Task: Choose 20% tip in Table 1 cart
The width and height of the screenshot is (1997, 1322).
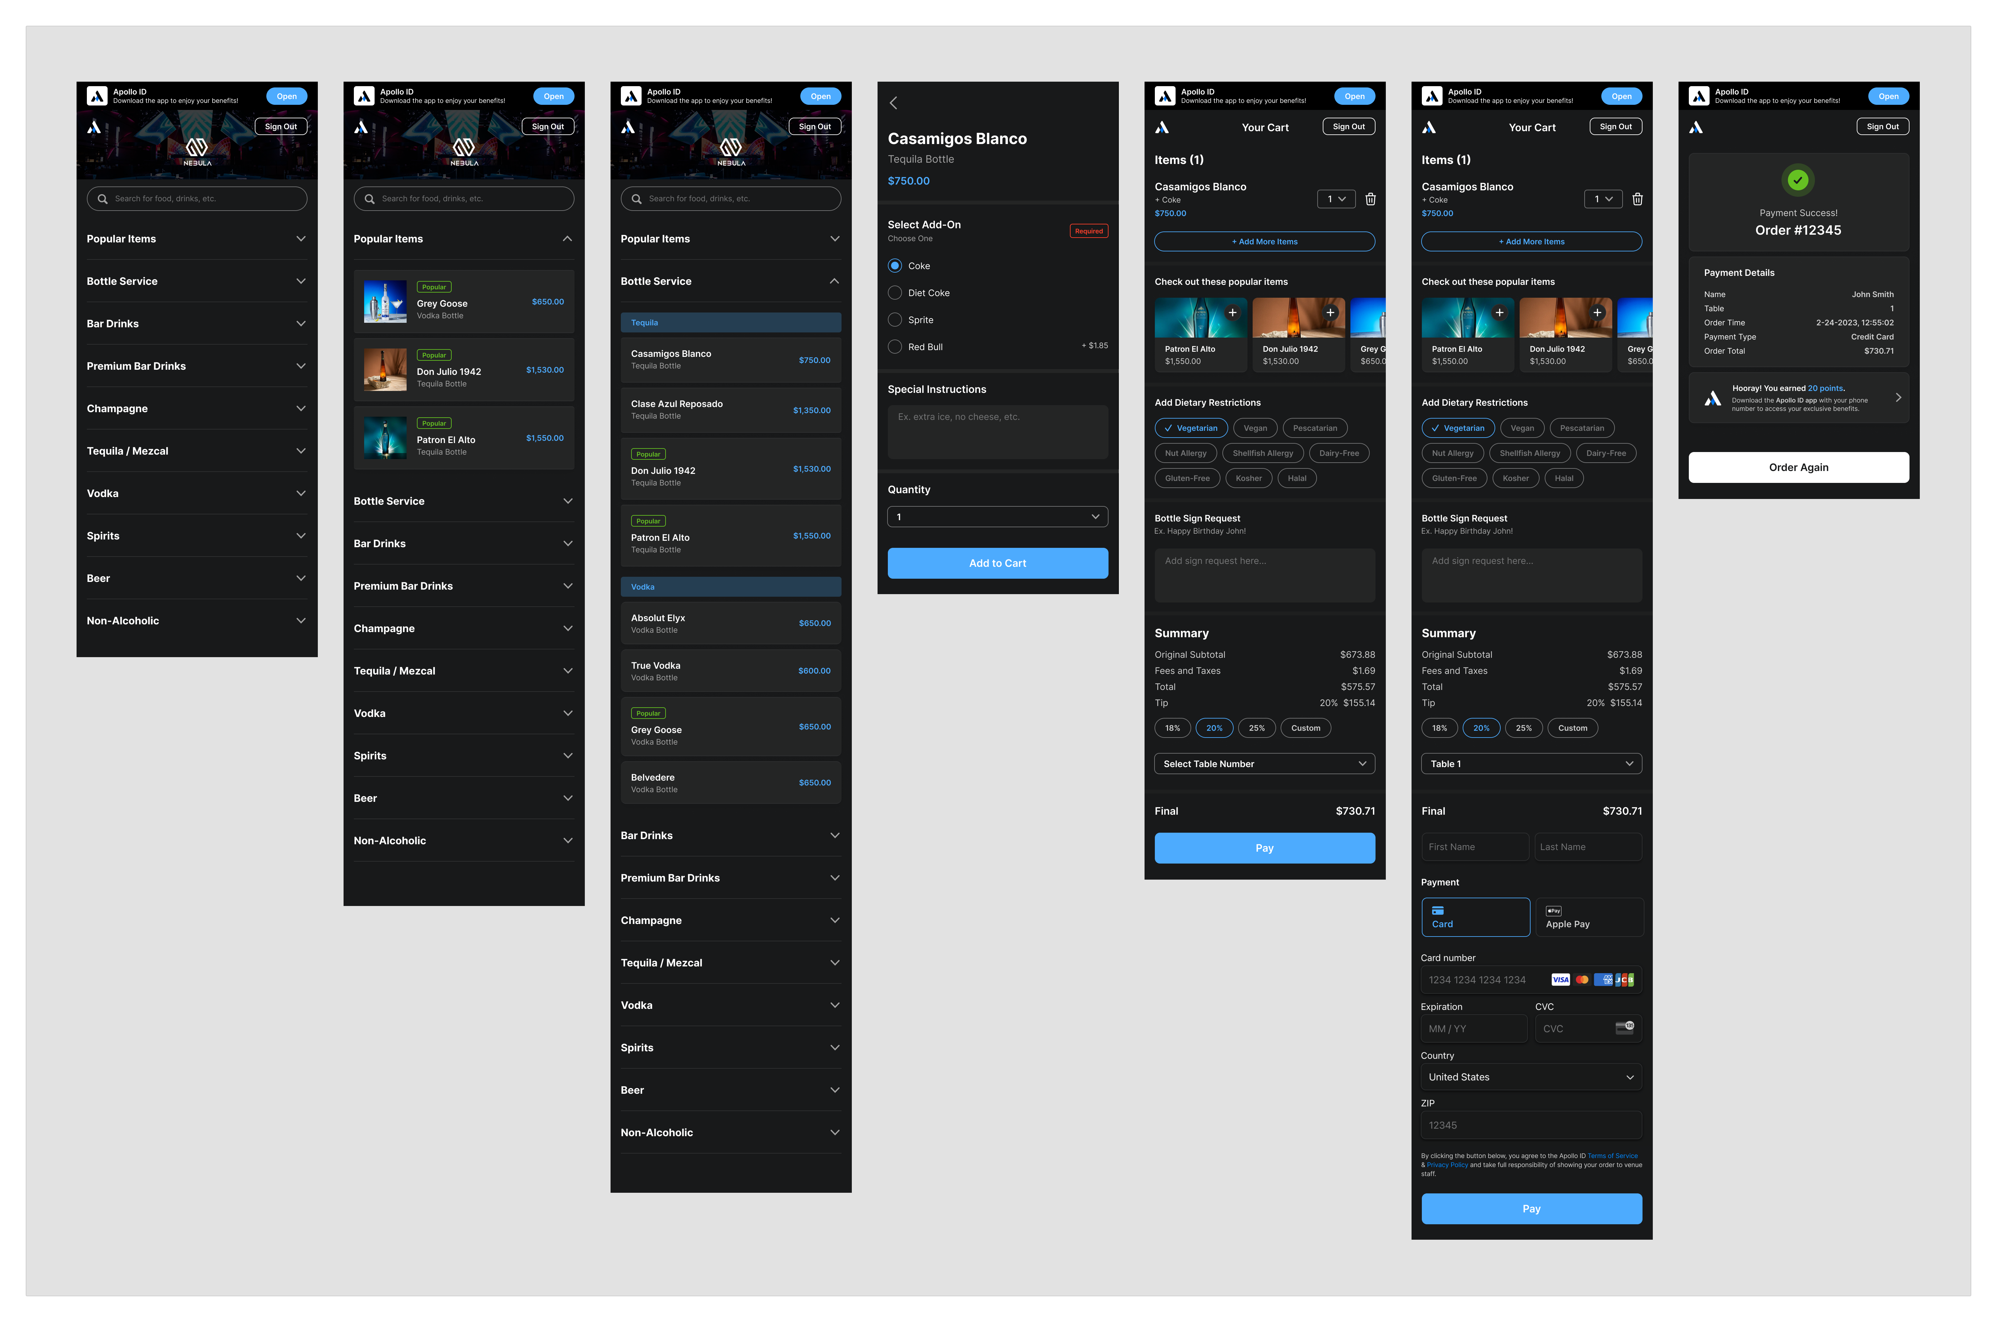Action: click(1481, 729)
